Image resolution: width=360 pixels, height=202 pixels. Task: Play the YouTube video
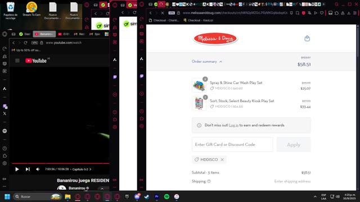17,169
